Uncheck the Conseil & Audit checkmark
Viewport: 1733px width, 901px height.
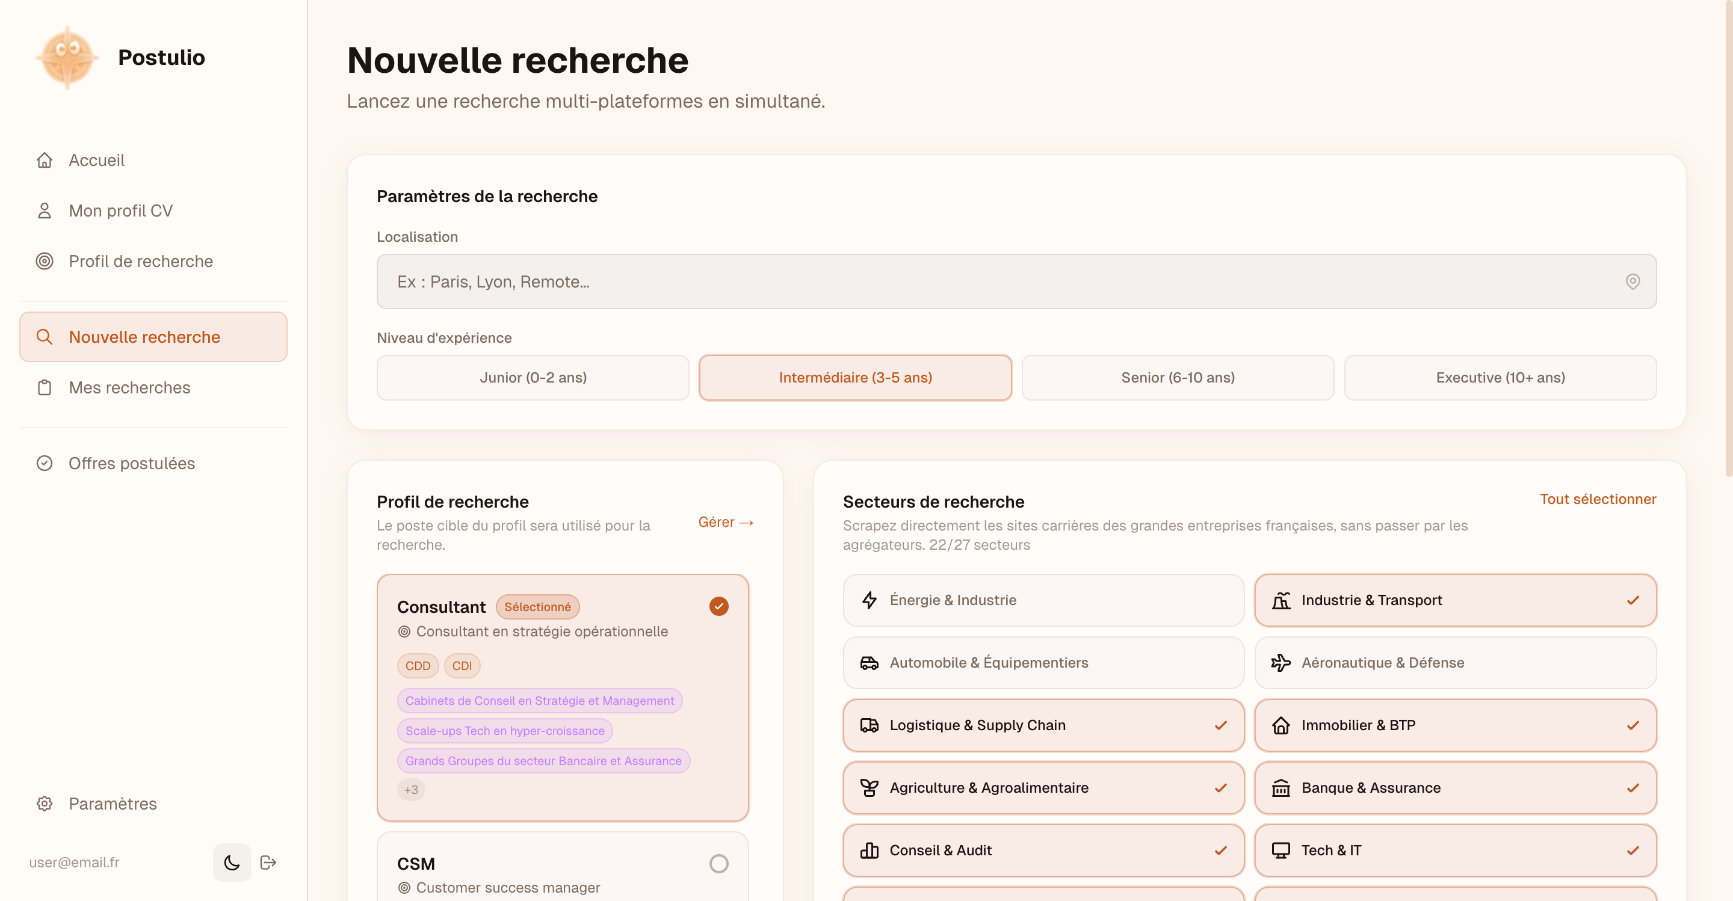(x=1221, y=850)
